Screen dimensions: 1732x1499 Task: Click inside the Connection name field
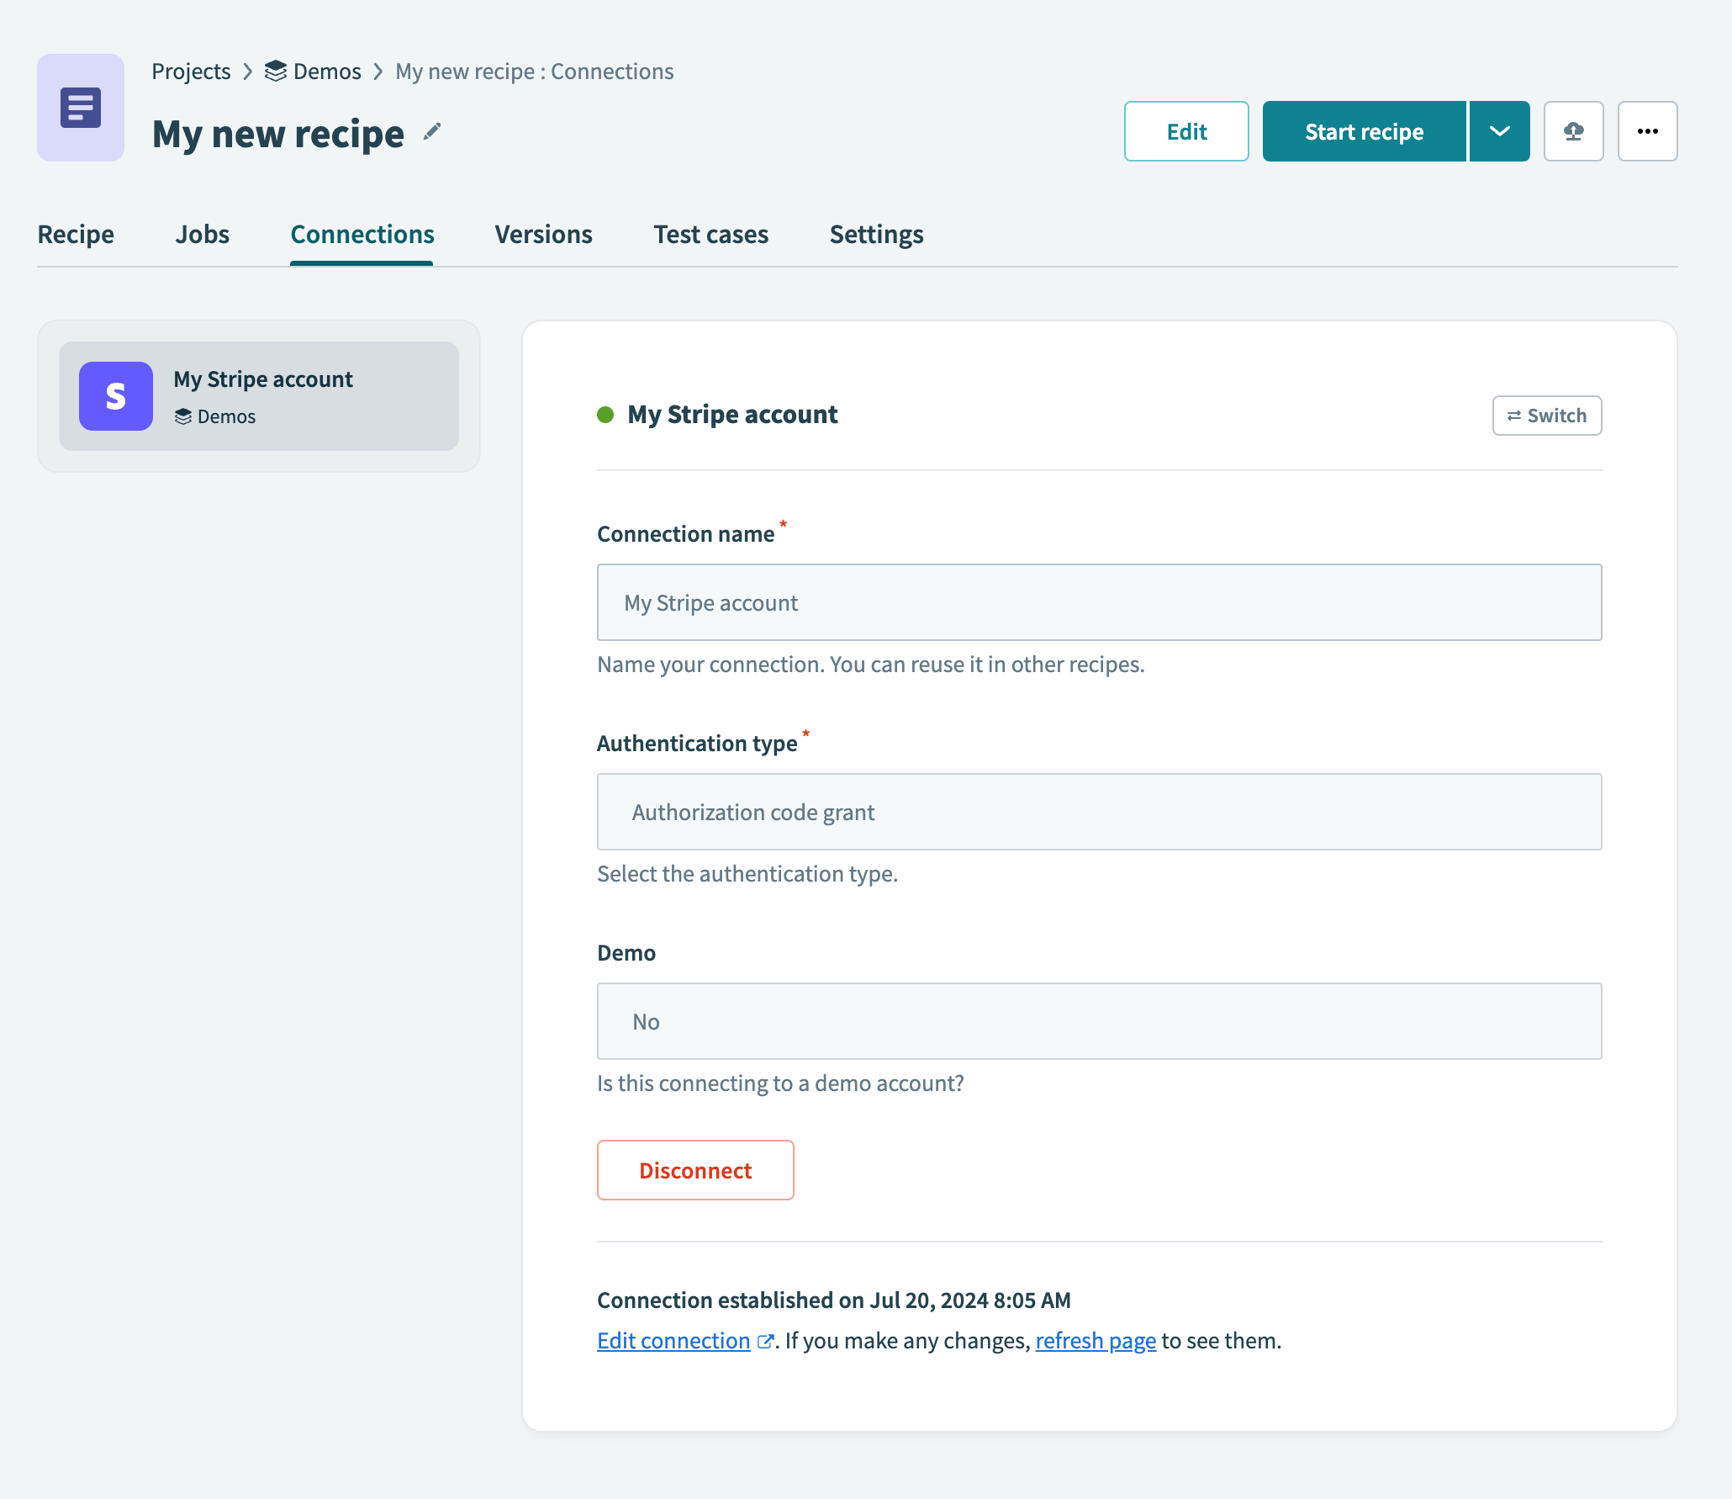coord(1099,602)
